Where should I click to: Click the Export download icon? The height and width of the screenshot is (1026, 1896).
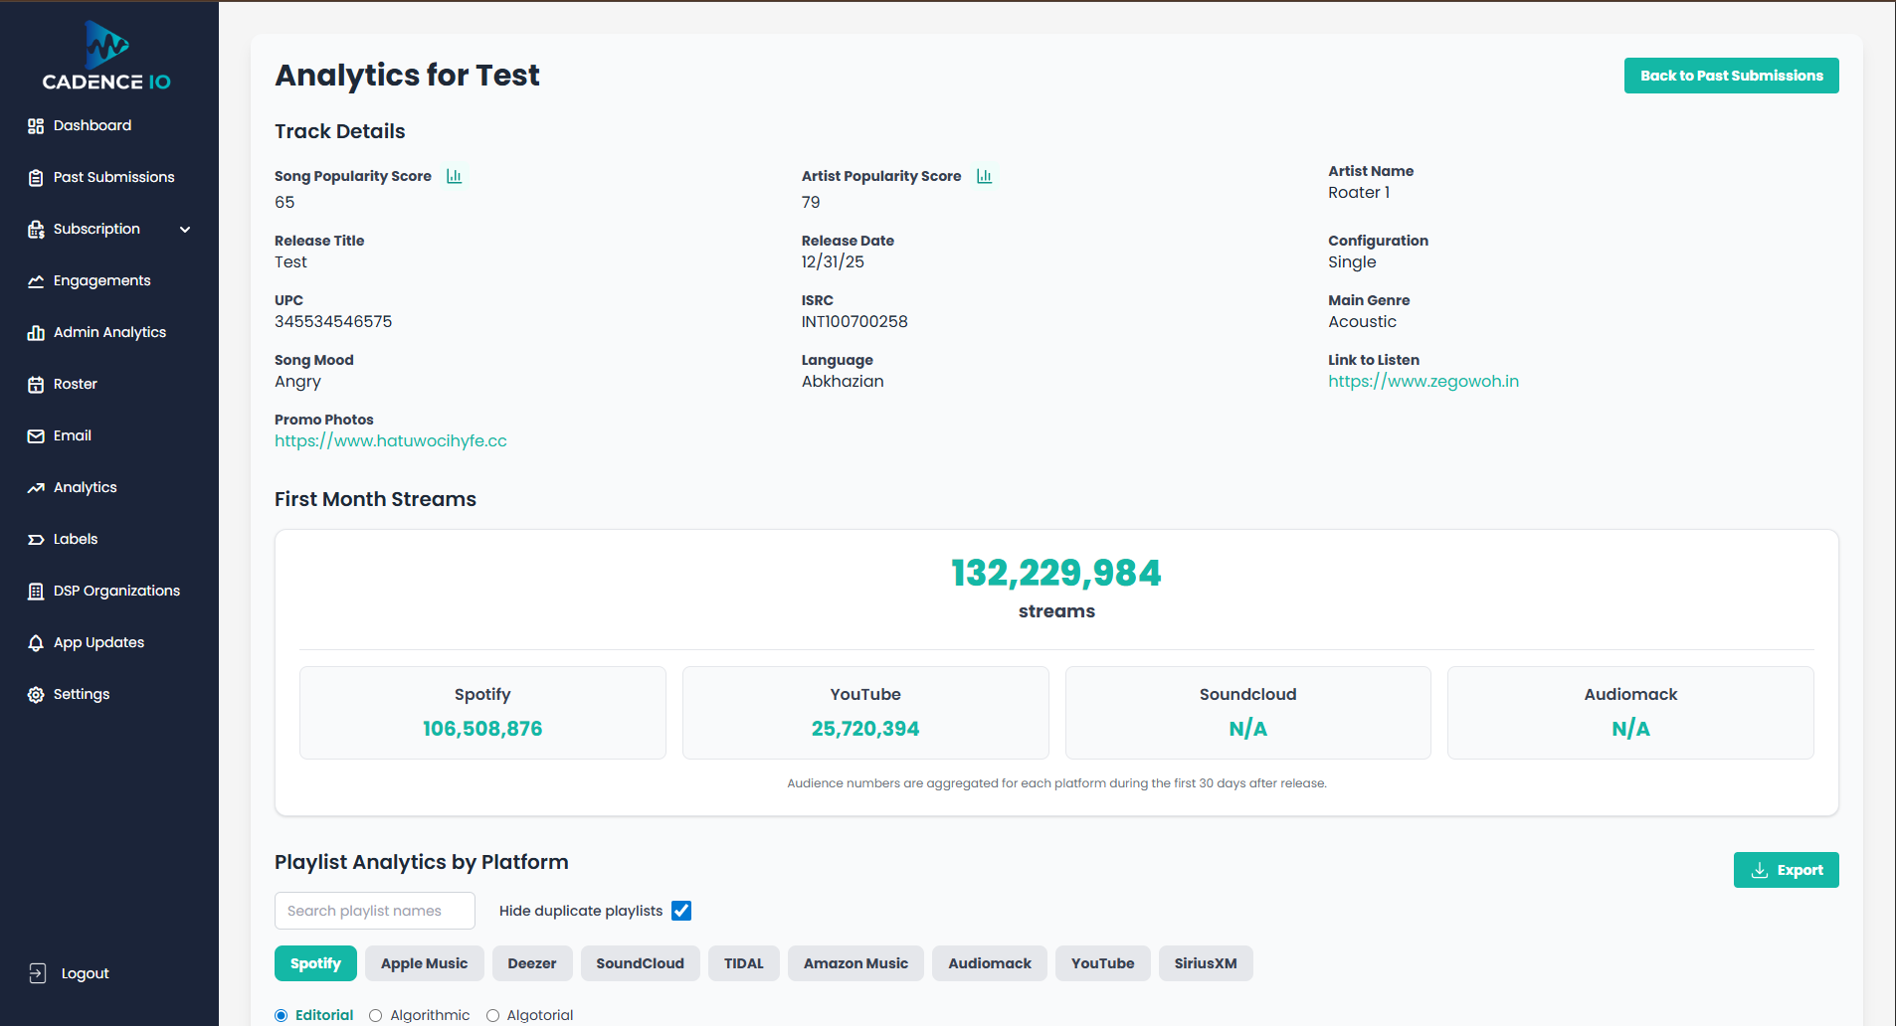(x=1760, y=870)
